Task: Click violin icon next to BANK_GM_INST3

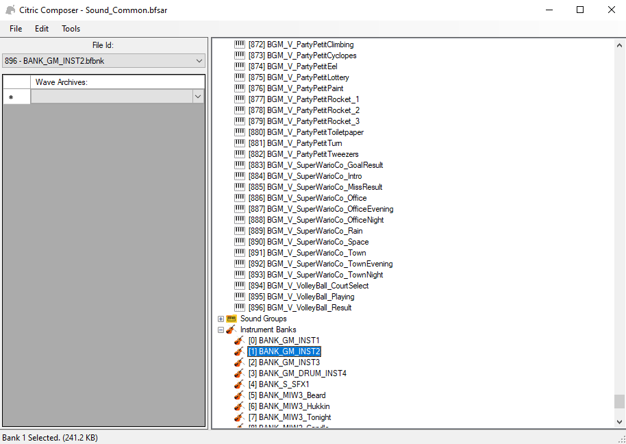Action: tap(240, 362)
